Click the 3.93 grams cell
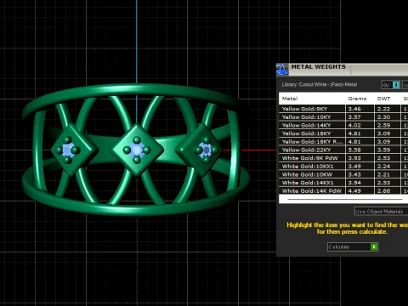 360,158
